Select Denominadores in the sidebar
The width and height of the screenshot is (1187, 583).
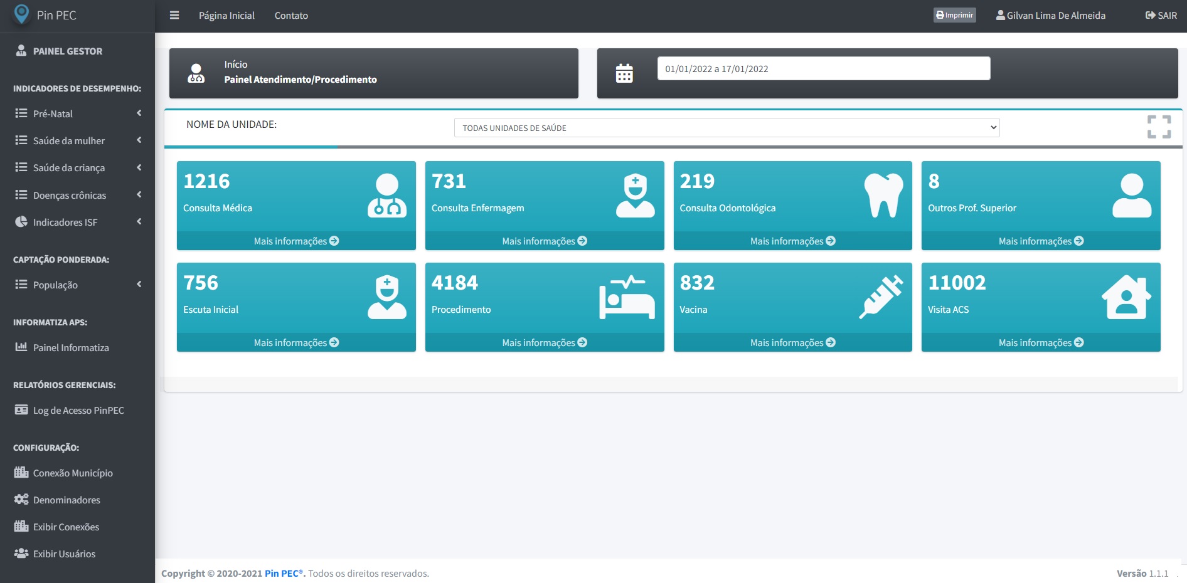pyautogui.click(x=67, y=500)
